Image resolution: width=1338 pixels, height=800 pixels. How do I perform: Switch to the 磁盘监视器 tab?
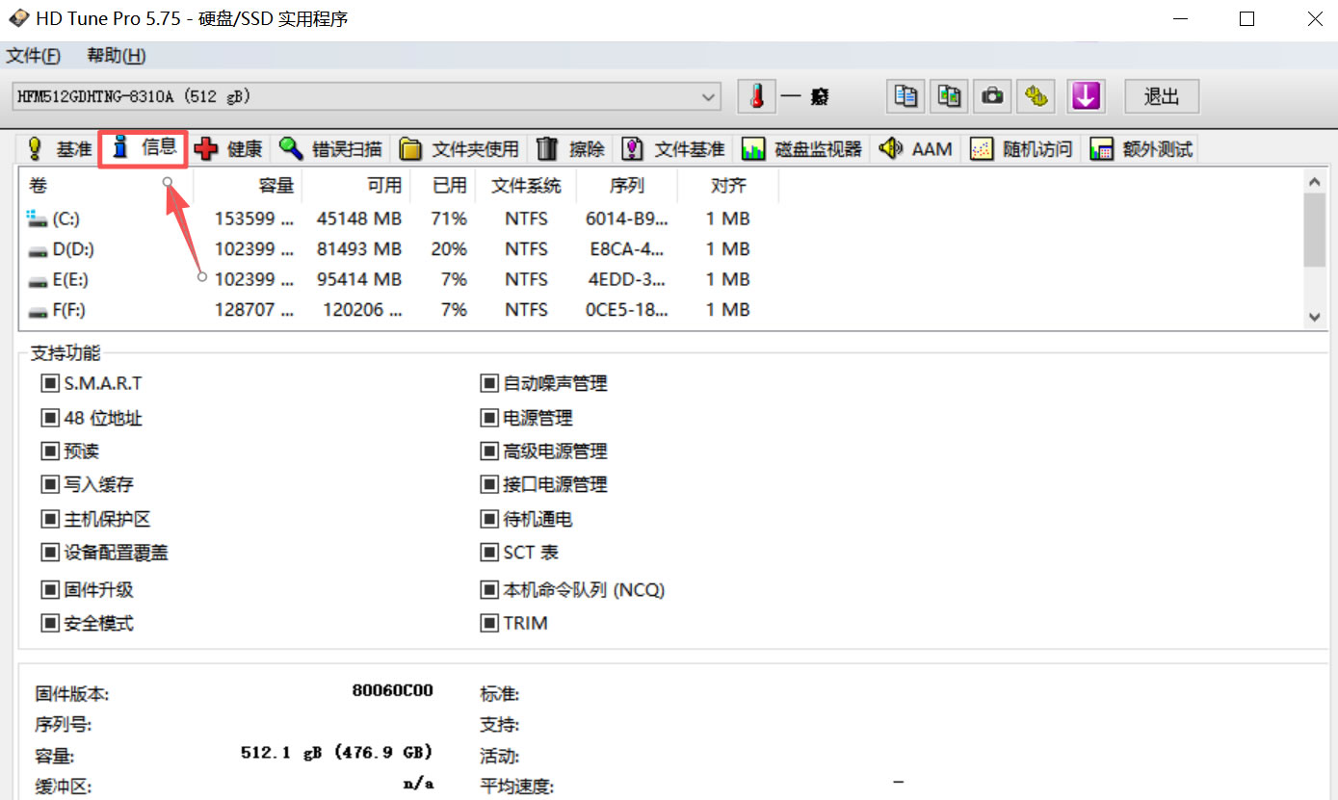802,149
